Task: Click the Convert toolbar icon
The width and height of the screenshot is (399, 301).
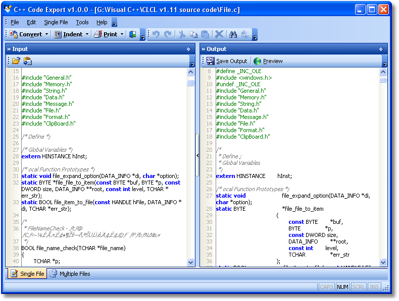Action: pos(14,34)
